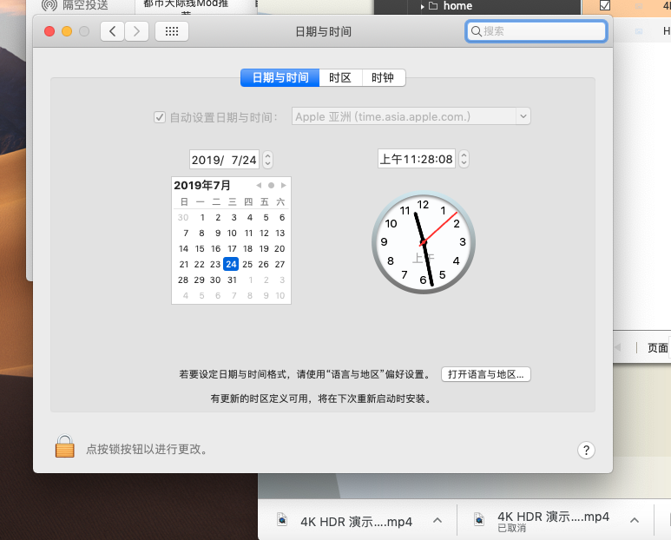
Task: Click the lock icon to make changes
Action: [64, 446]
